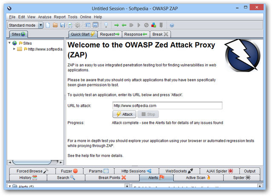Switch to the Quick Start tab
Viewport: 272px width, 196px height.
tap(83, 34)
